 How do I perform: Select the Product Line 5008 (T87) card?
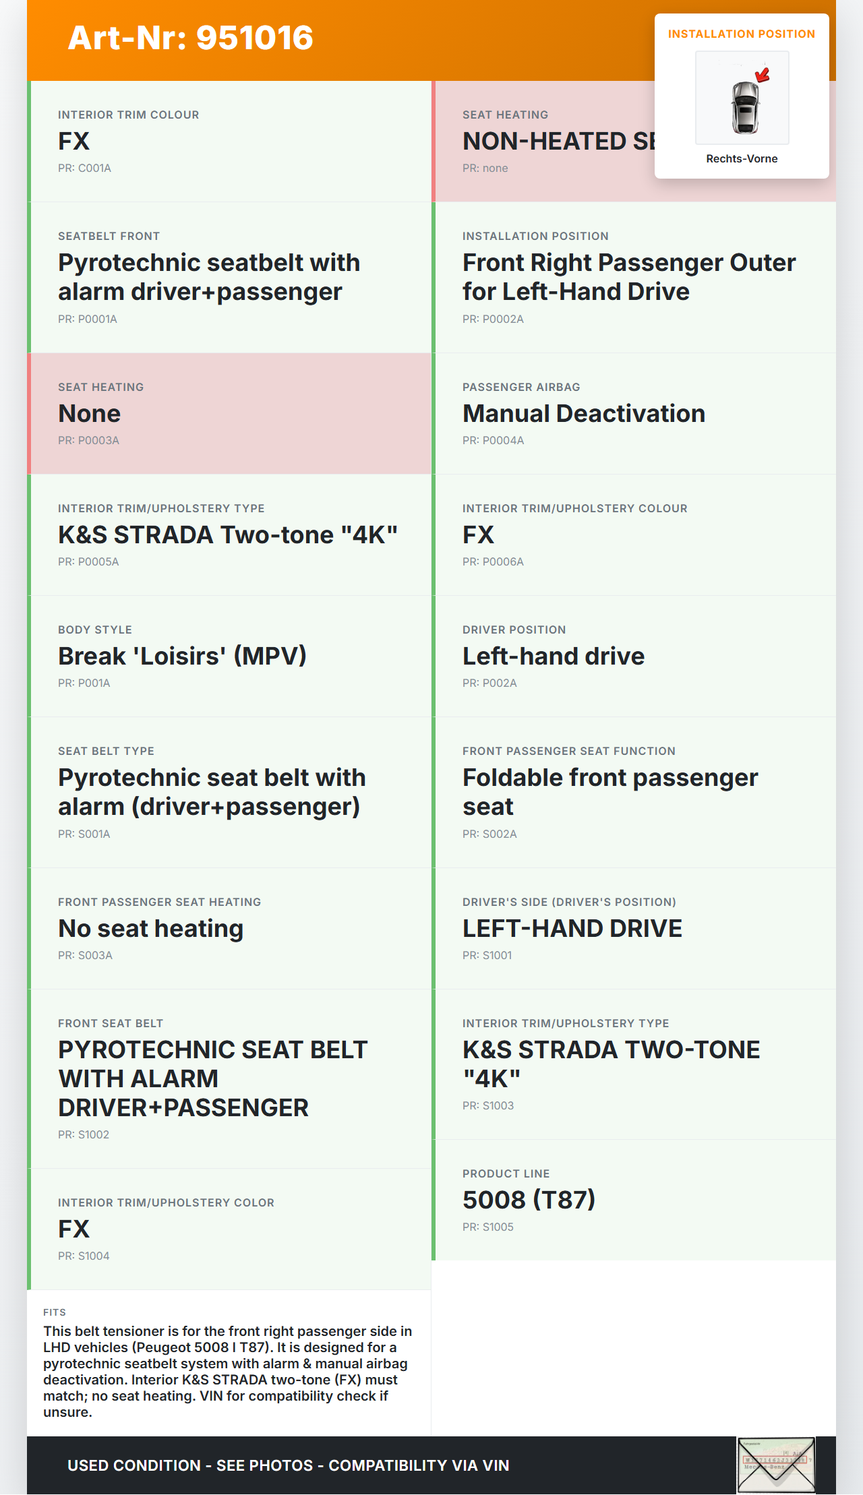[x=634, y=1200]
